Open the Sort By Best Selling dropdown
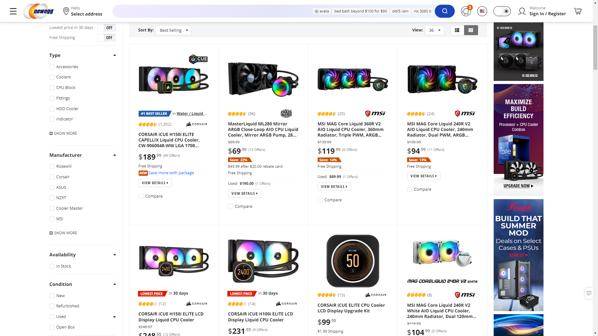The height and width of the screenshot is (336, 598). (x=173, y=30)
